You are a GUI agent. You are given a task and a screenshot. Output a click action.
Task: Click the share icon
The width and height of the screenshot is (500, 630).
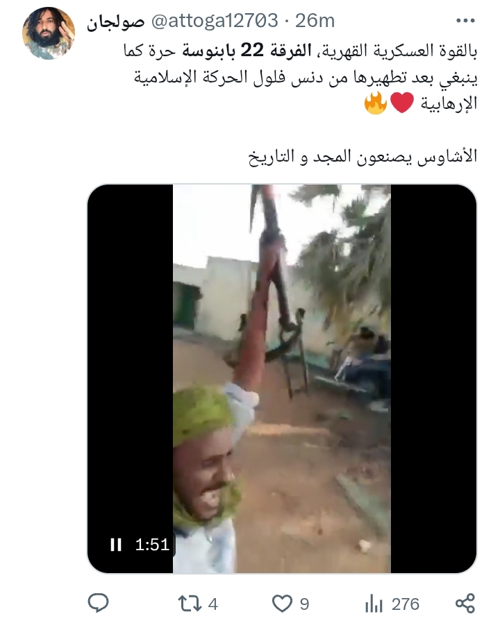[x=465, y=603]
